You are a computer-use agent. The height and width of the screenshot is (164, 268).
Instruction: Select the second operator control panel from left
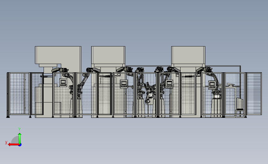tap(124, 84)
